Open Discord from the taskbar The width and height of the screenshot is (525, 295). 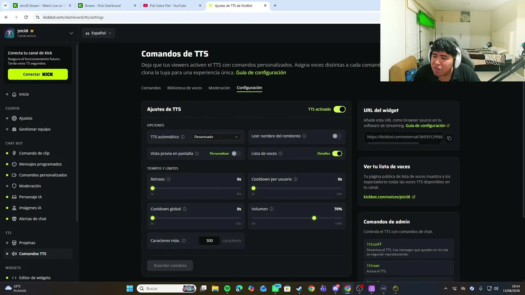pos(336,288)
